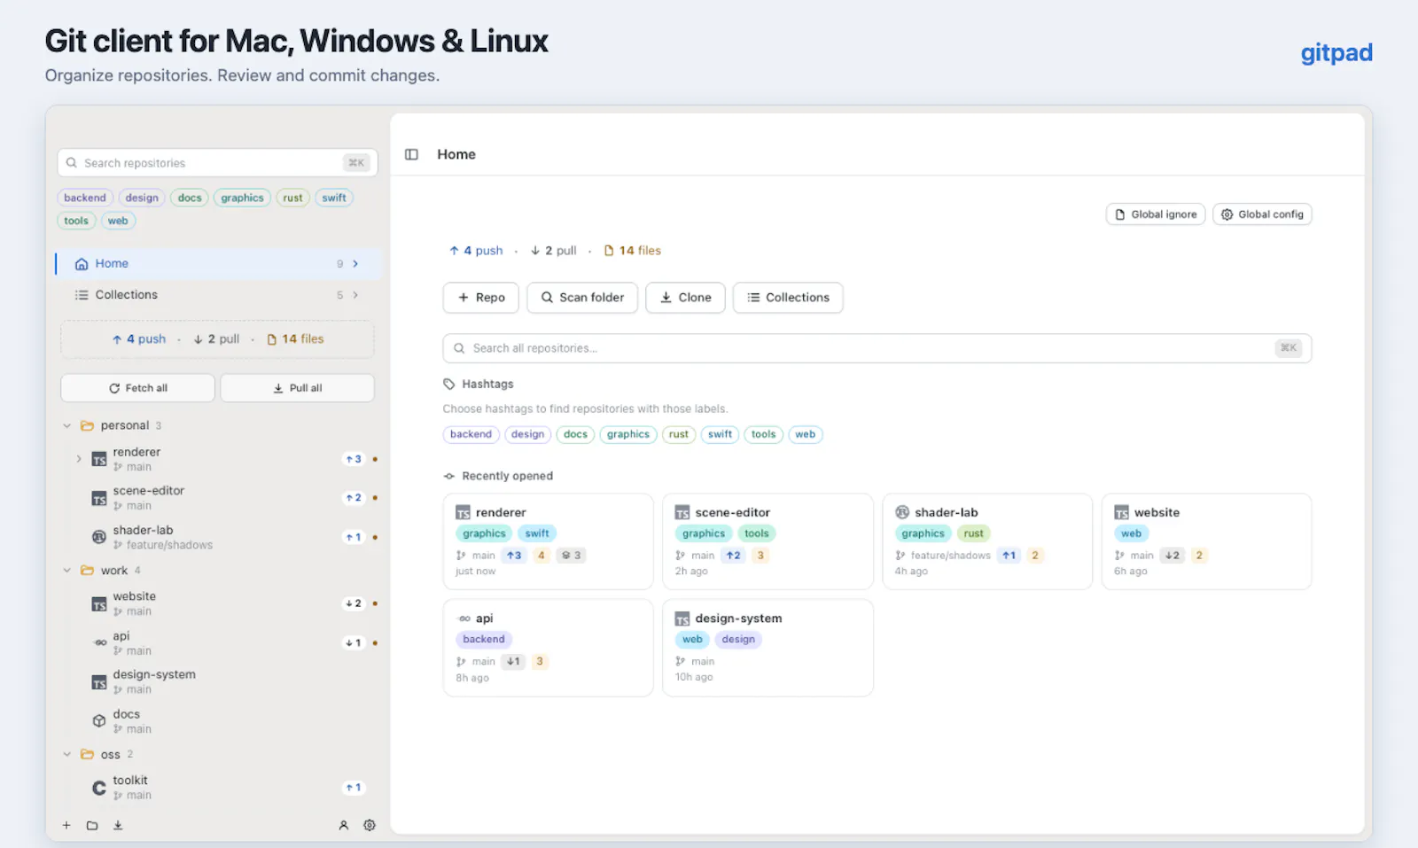Open the design-system repo in sidebar

click(x=218, y=681)
